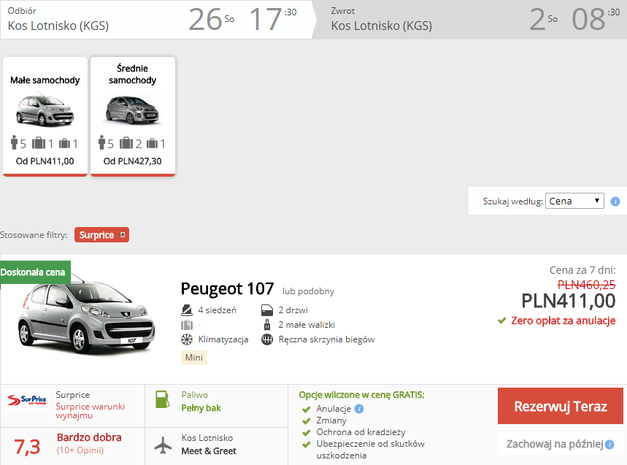Image resolution: width=627 pixels, height=465 pixels.
Task: Remove the Surprice filter tag
Action: point(123,235)
